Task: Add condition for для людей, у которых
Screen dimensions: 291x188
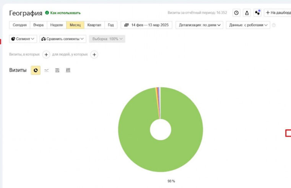Action: (94, 55)
